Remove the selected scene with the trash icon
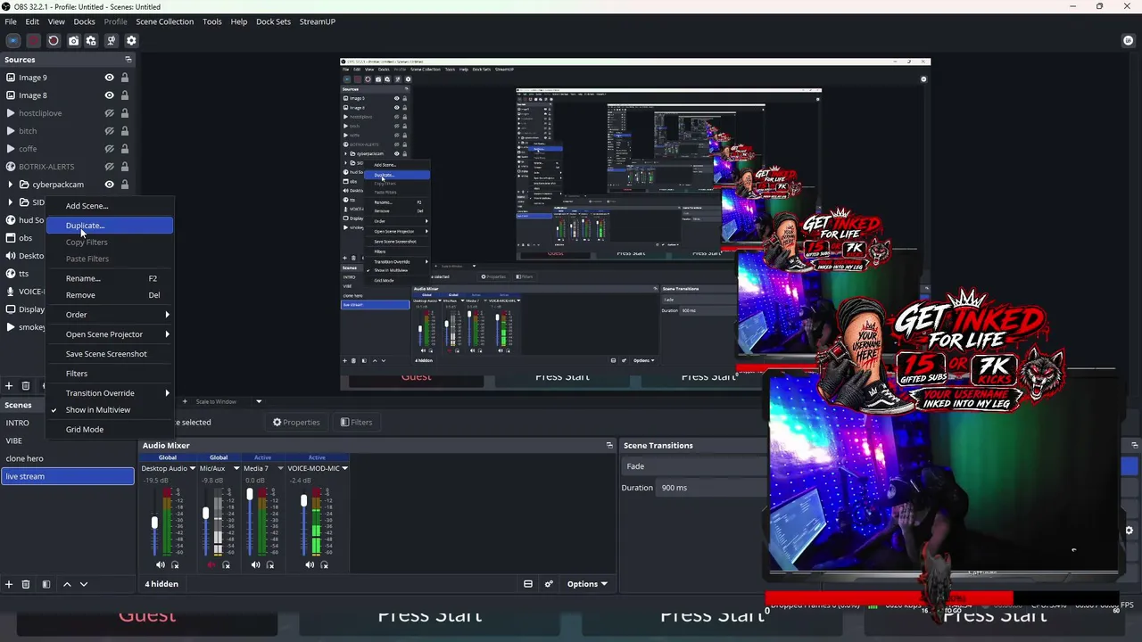The height and width of the screenshot is (642, 1142). coord(26,584)
